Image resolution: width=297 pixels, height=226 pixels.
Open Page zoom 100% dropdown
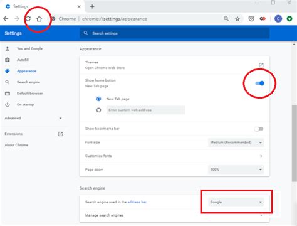coord(236,169)
